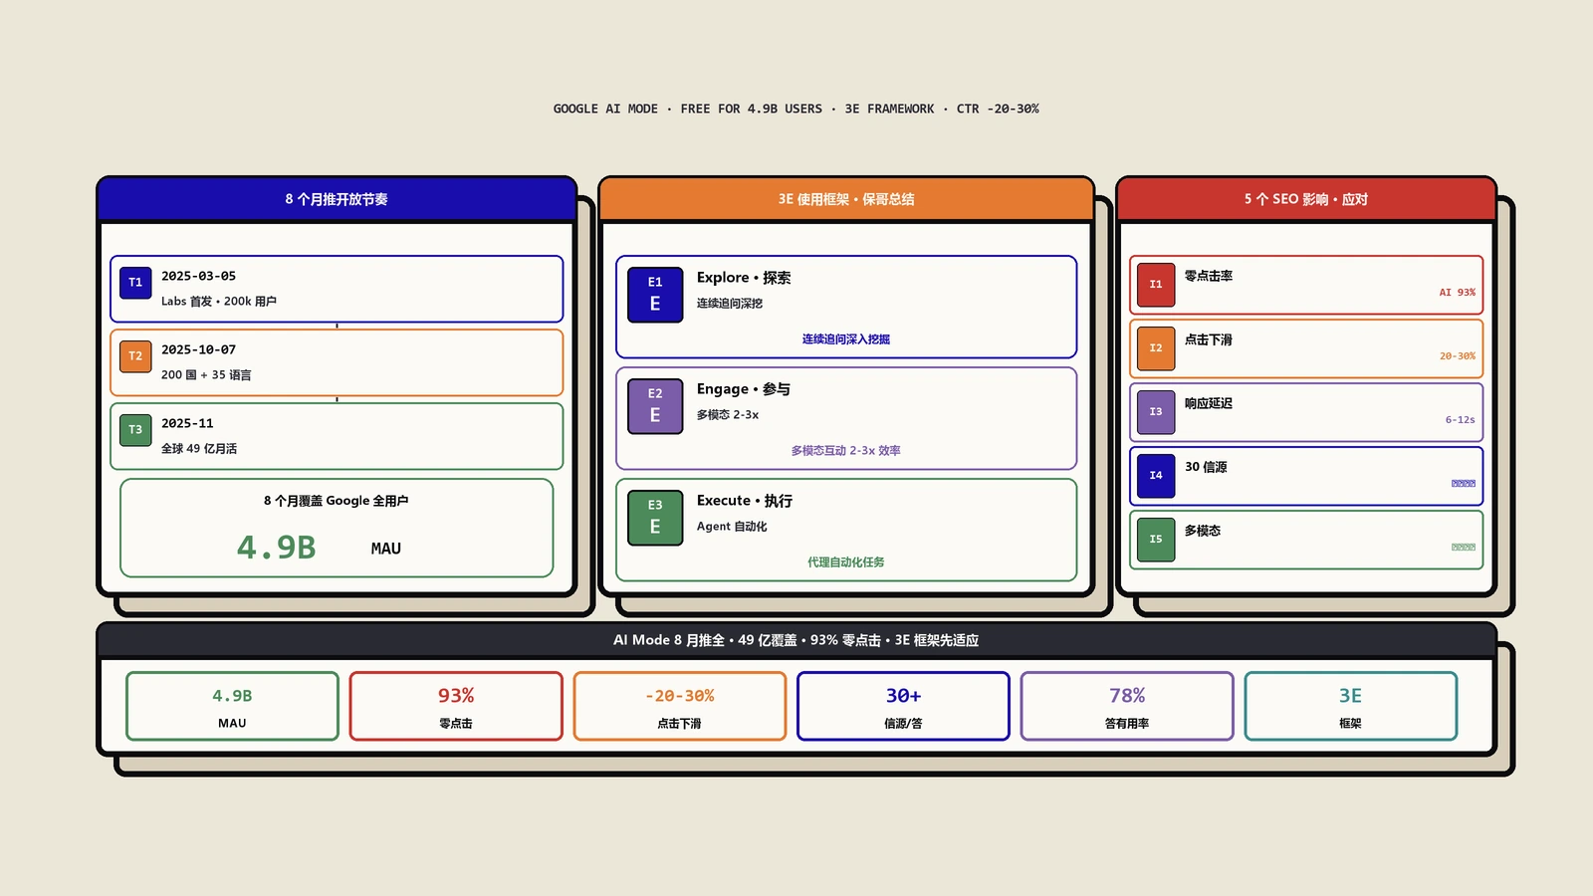Select the blue "30+ 信源/答" stat card
This screenshot has height=896, width=1593.
pyautogui.click(x=903, y=706)
